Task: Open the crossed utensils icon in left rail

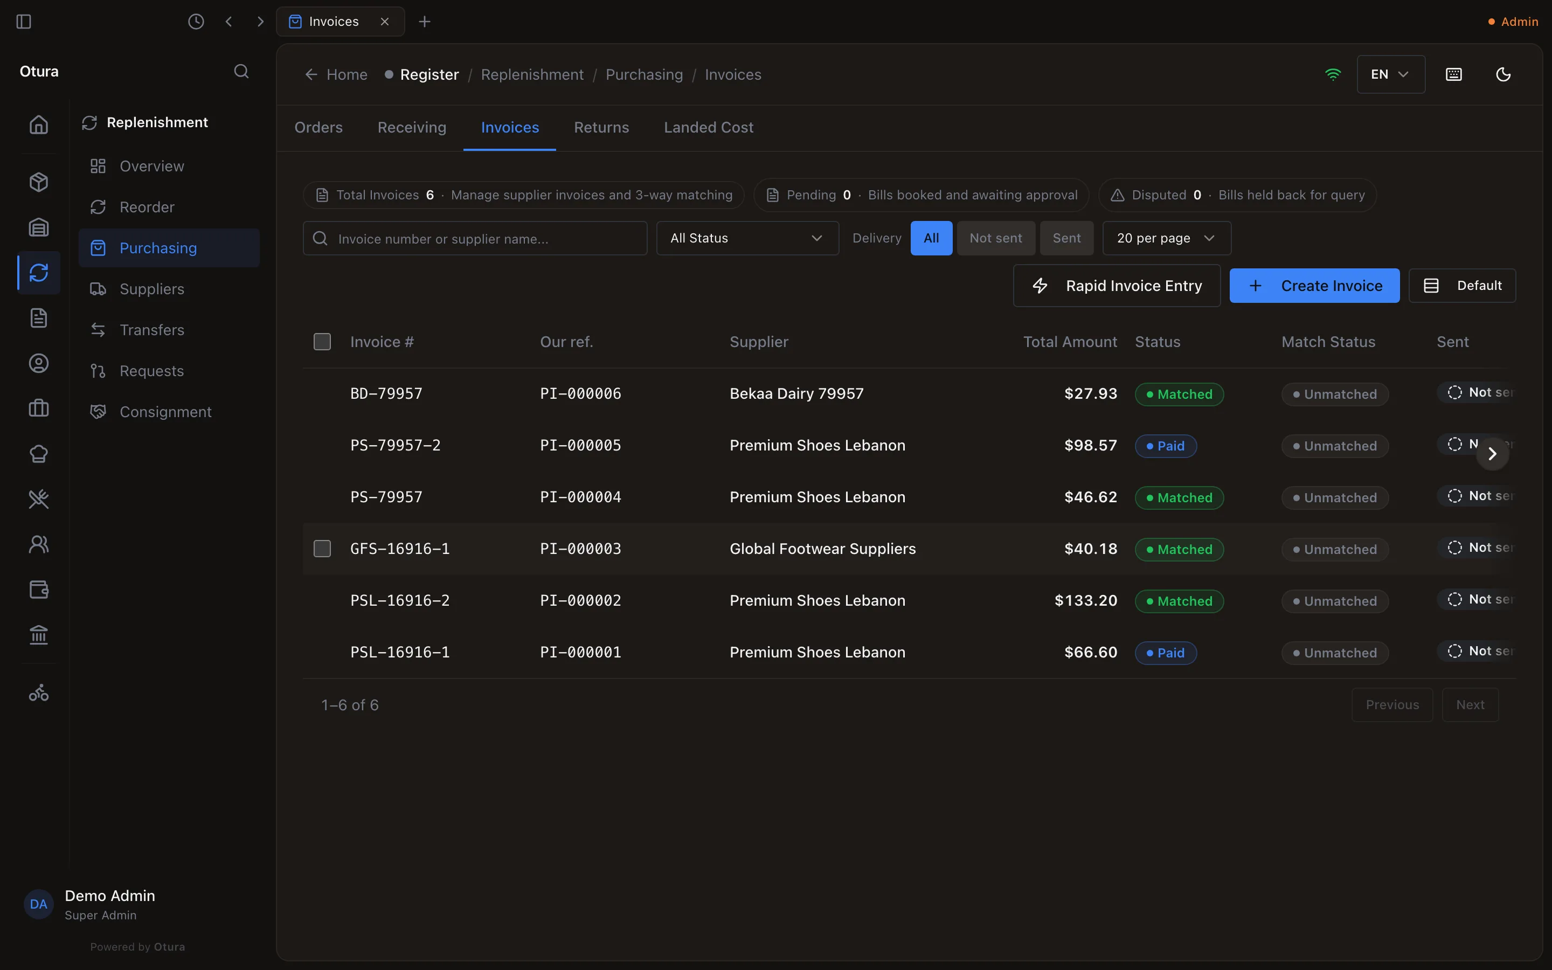Action: (38, 499)
